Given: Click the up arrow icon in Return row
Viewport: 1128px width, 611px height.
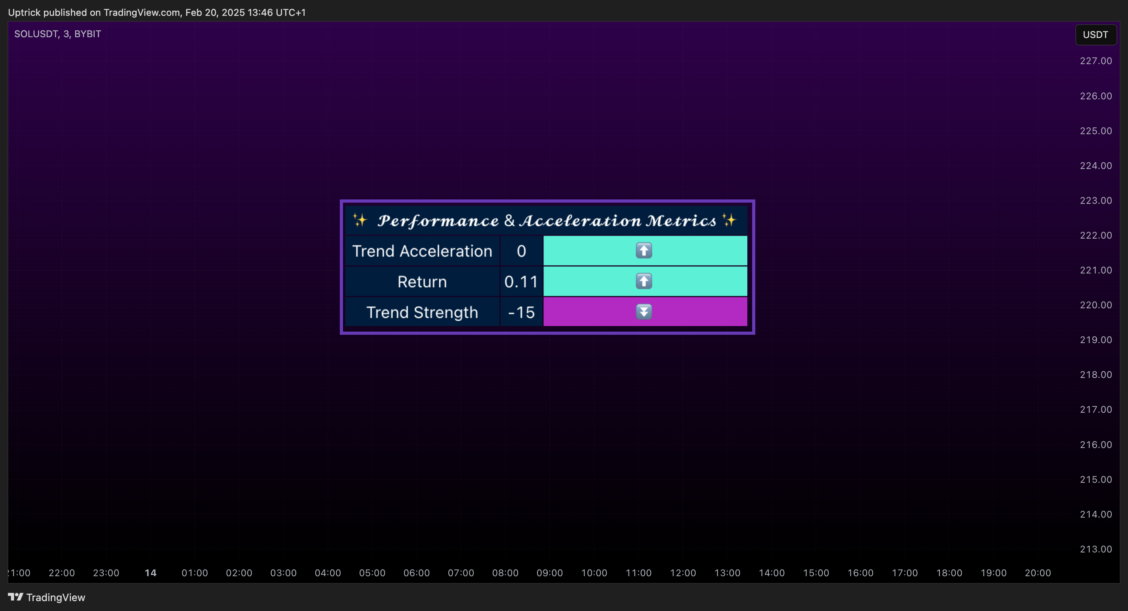Looking at the screenshot, I should 644,281.
